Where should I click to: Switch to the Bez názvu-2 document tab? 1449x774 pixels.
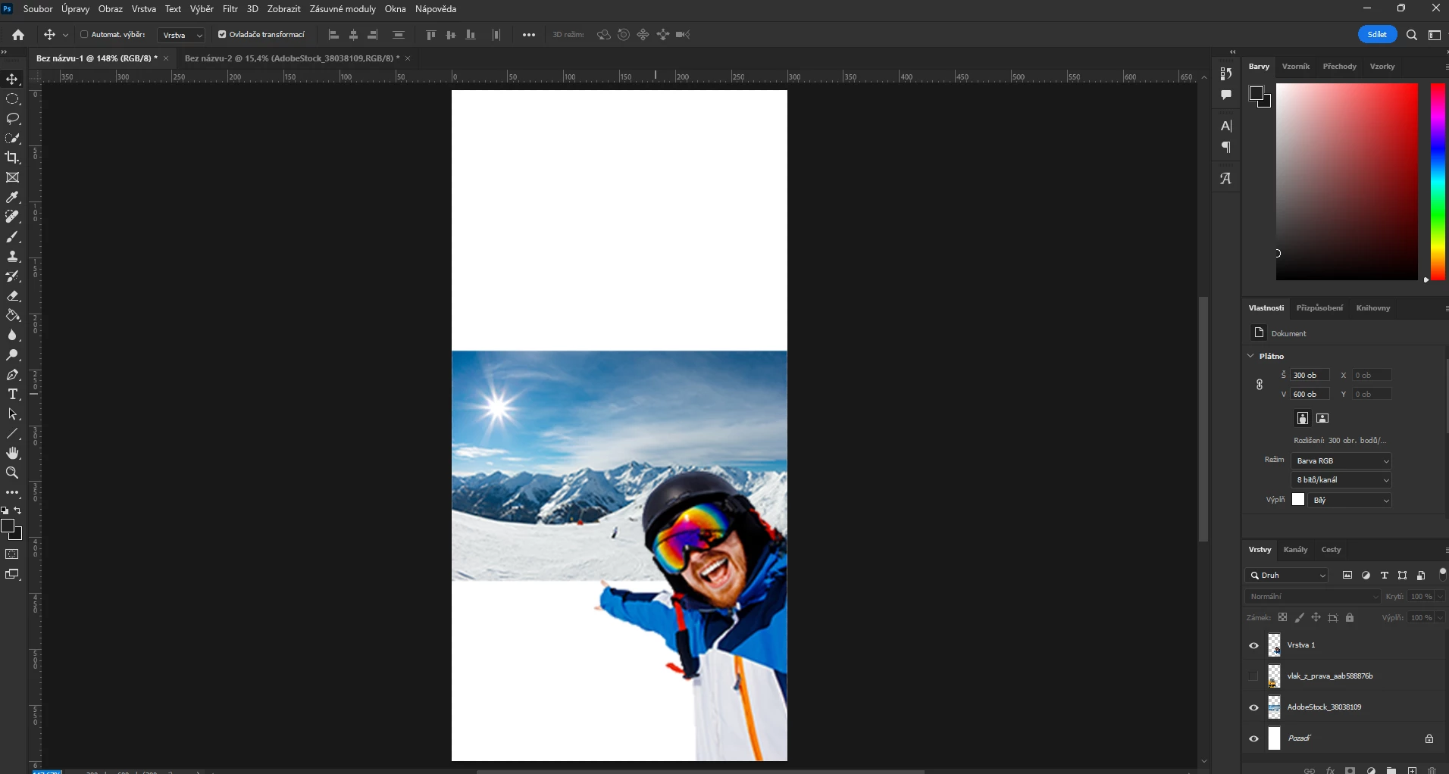pos(292,58)
